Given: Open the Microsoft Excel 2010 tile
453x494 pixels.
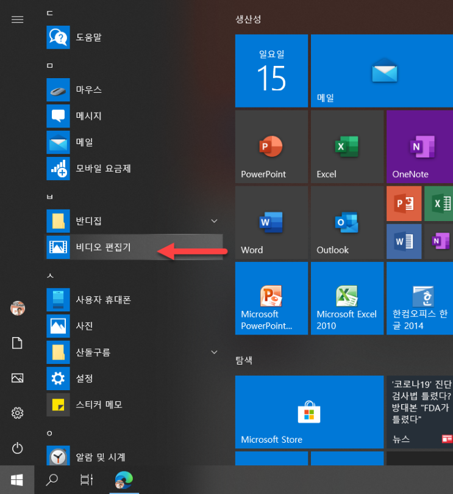Looking at the screenshot, I should (348, 299).
